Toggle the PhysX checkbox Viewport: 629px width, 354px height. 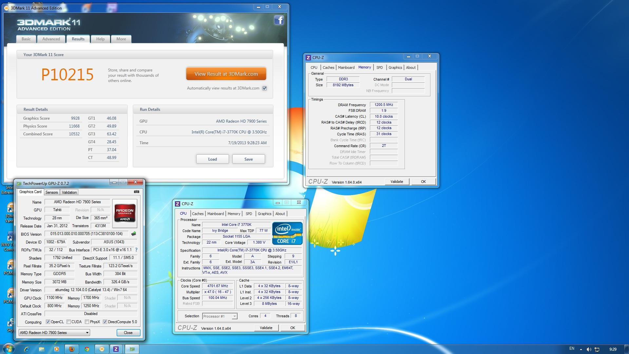pos(87,322)
